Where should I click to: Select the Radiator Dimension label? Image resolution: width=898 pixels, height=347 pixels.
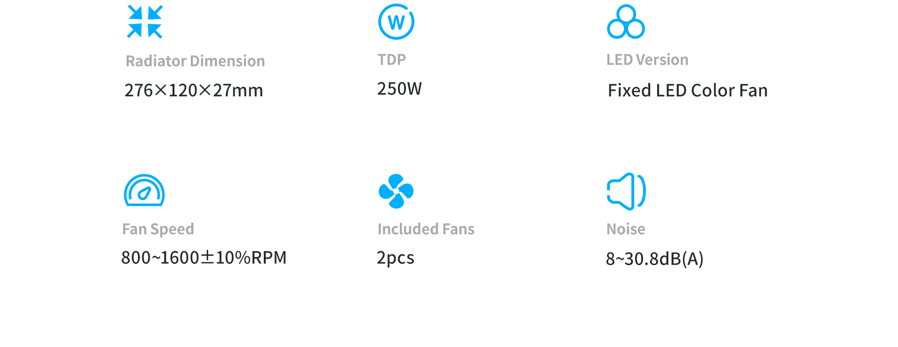(195, 61)
